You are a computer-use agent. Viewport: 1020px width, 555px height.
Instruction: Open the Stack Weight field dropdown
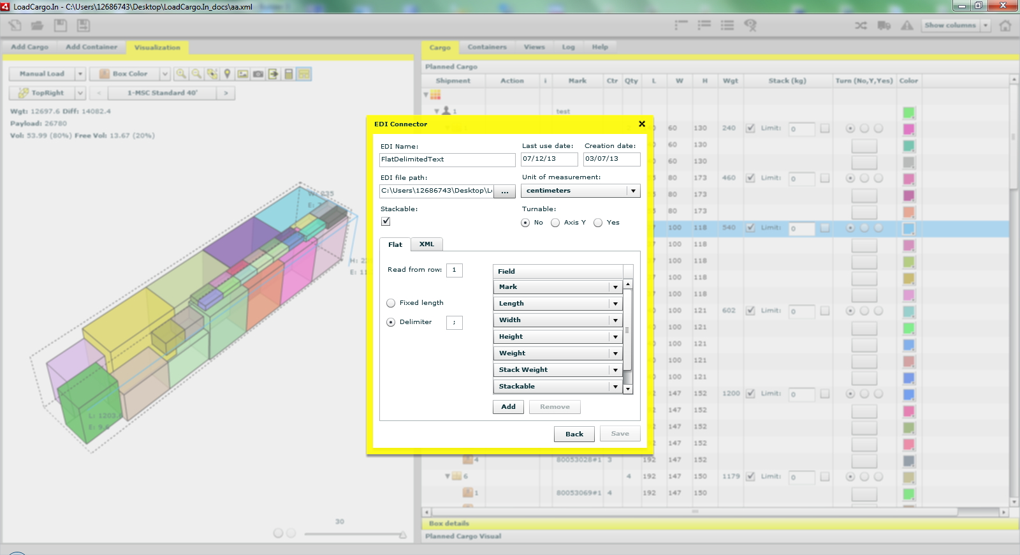click(x=615, y=370)
